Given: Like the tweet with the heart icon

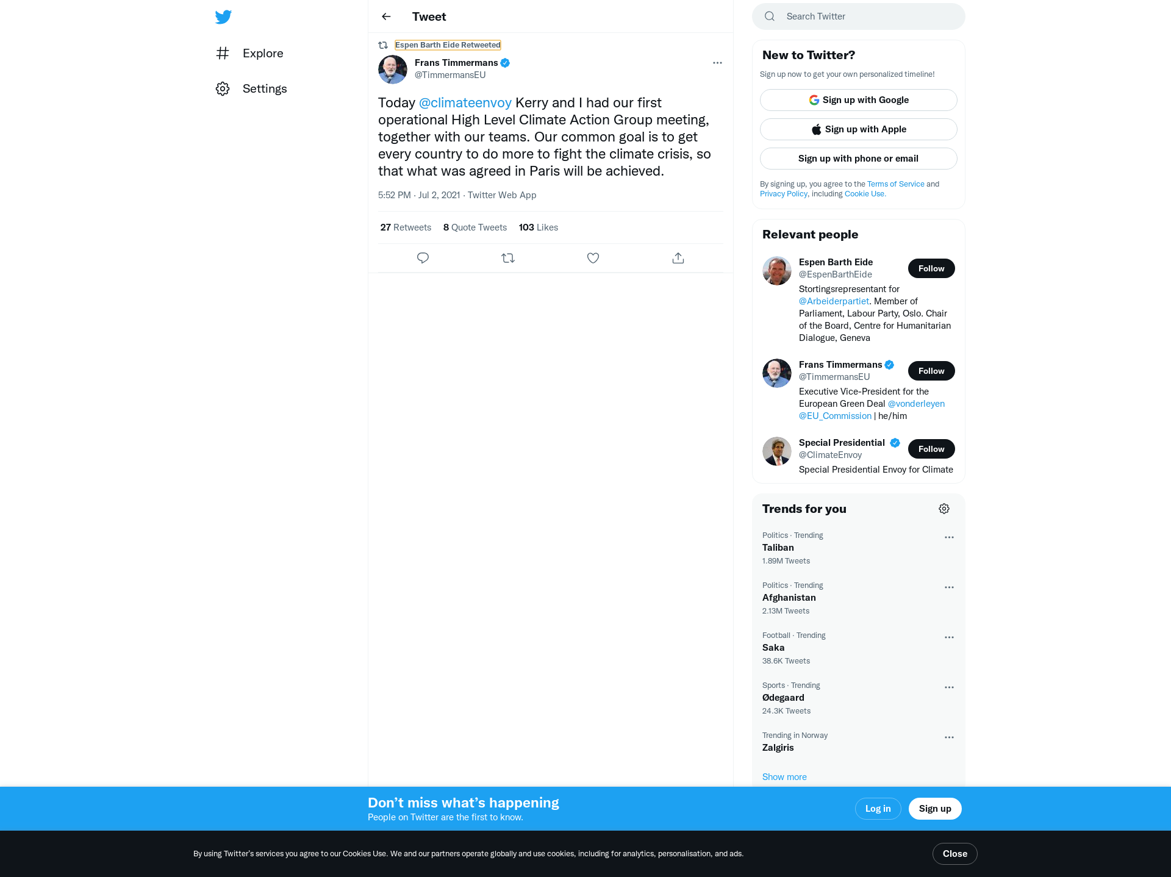Looking at the screenshot, I should pos(593,258).
